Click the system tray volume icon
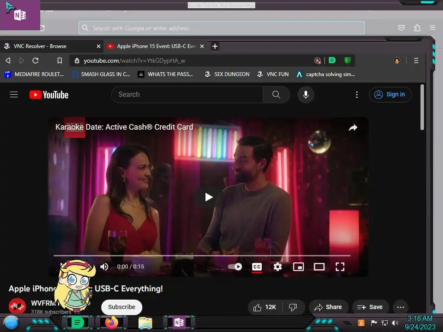Screen dimensions: 443x332 click(395, 322)
